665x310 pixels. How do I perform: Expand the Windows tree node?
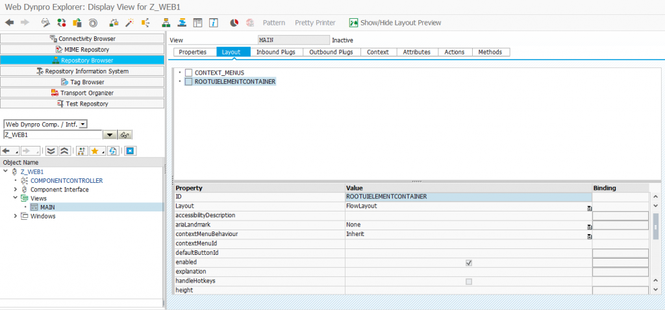[x=16, y=216]
